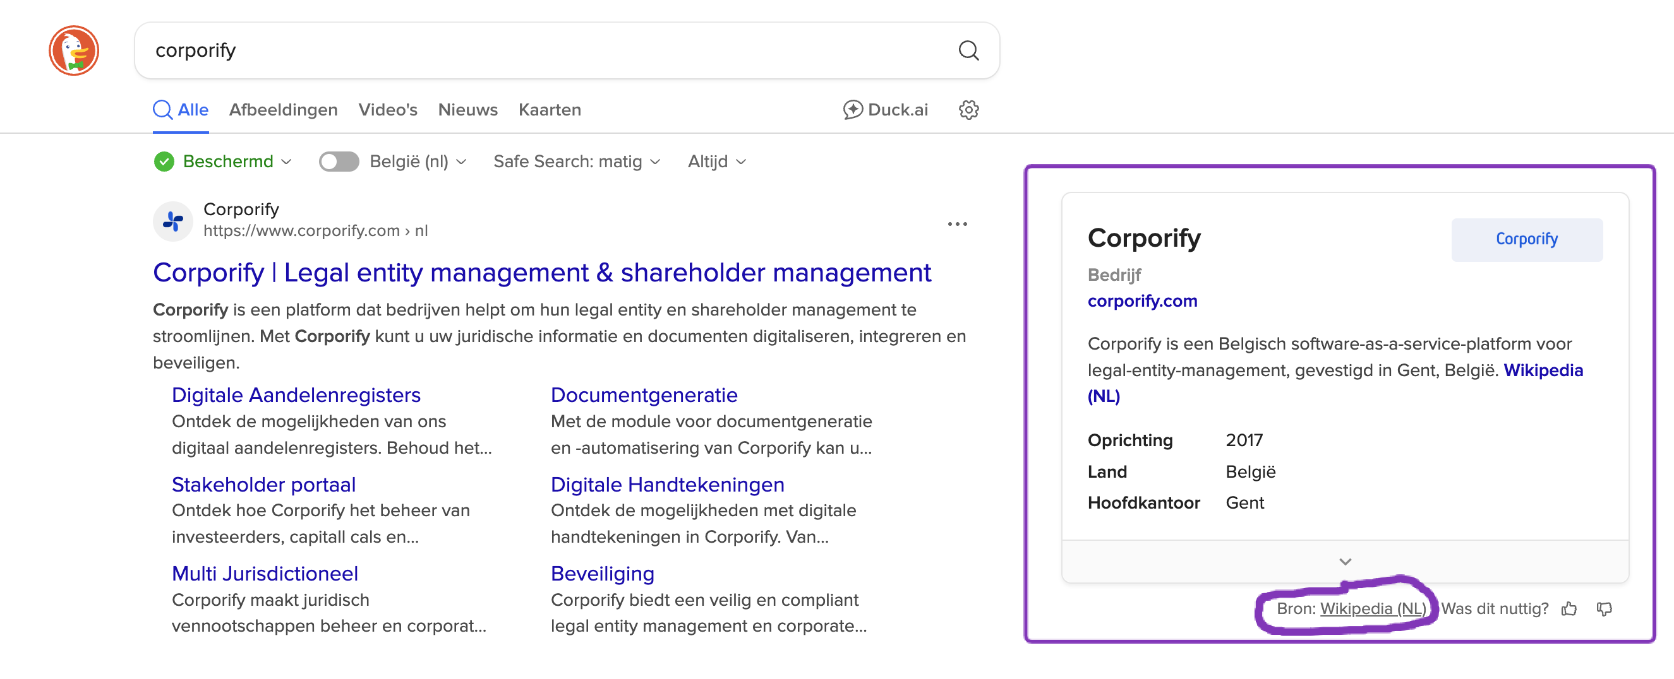The width and height of the screenshot is (1674, 679).
Task: Click the Corporify heading in info box
Action: (x=1144, y=239)
